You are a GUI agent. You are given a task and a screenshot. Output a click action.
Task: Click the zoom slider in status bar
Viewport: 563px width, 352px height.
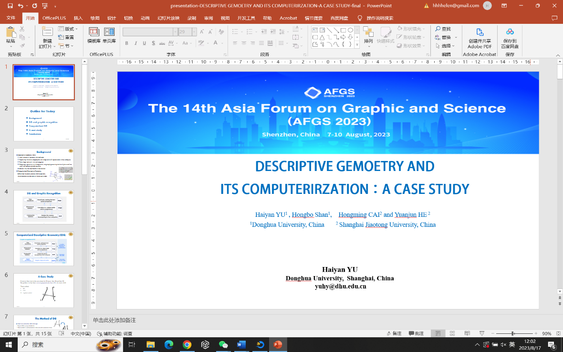click(x=513, y=333)
